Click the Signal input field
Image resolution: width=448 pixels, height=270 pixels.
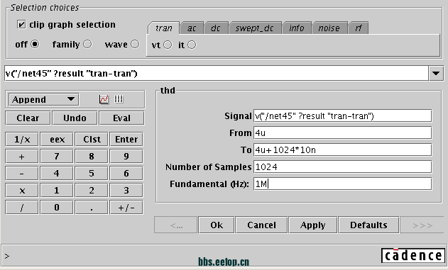343,116
